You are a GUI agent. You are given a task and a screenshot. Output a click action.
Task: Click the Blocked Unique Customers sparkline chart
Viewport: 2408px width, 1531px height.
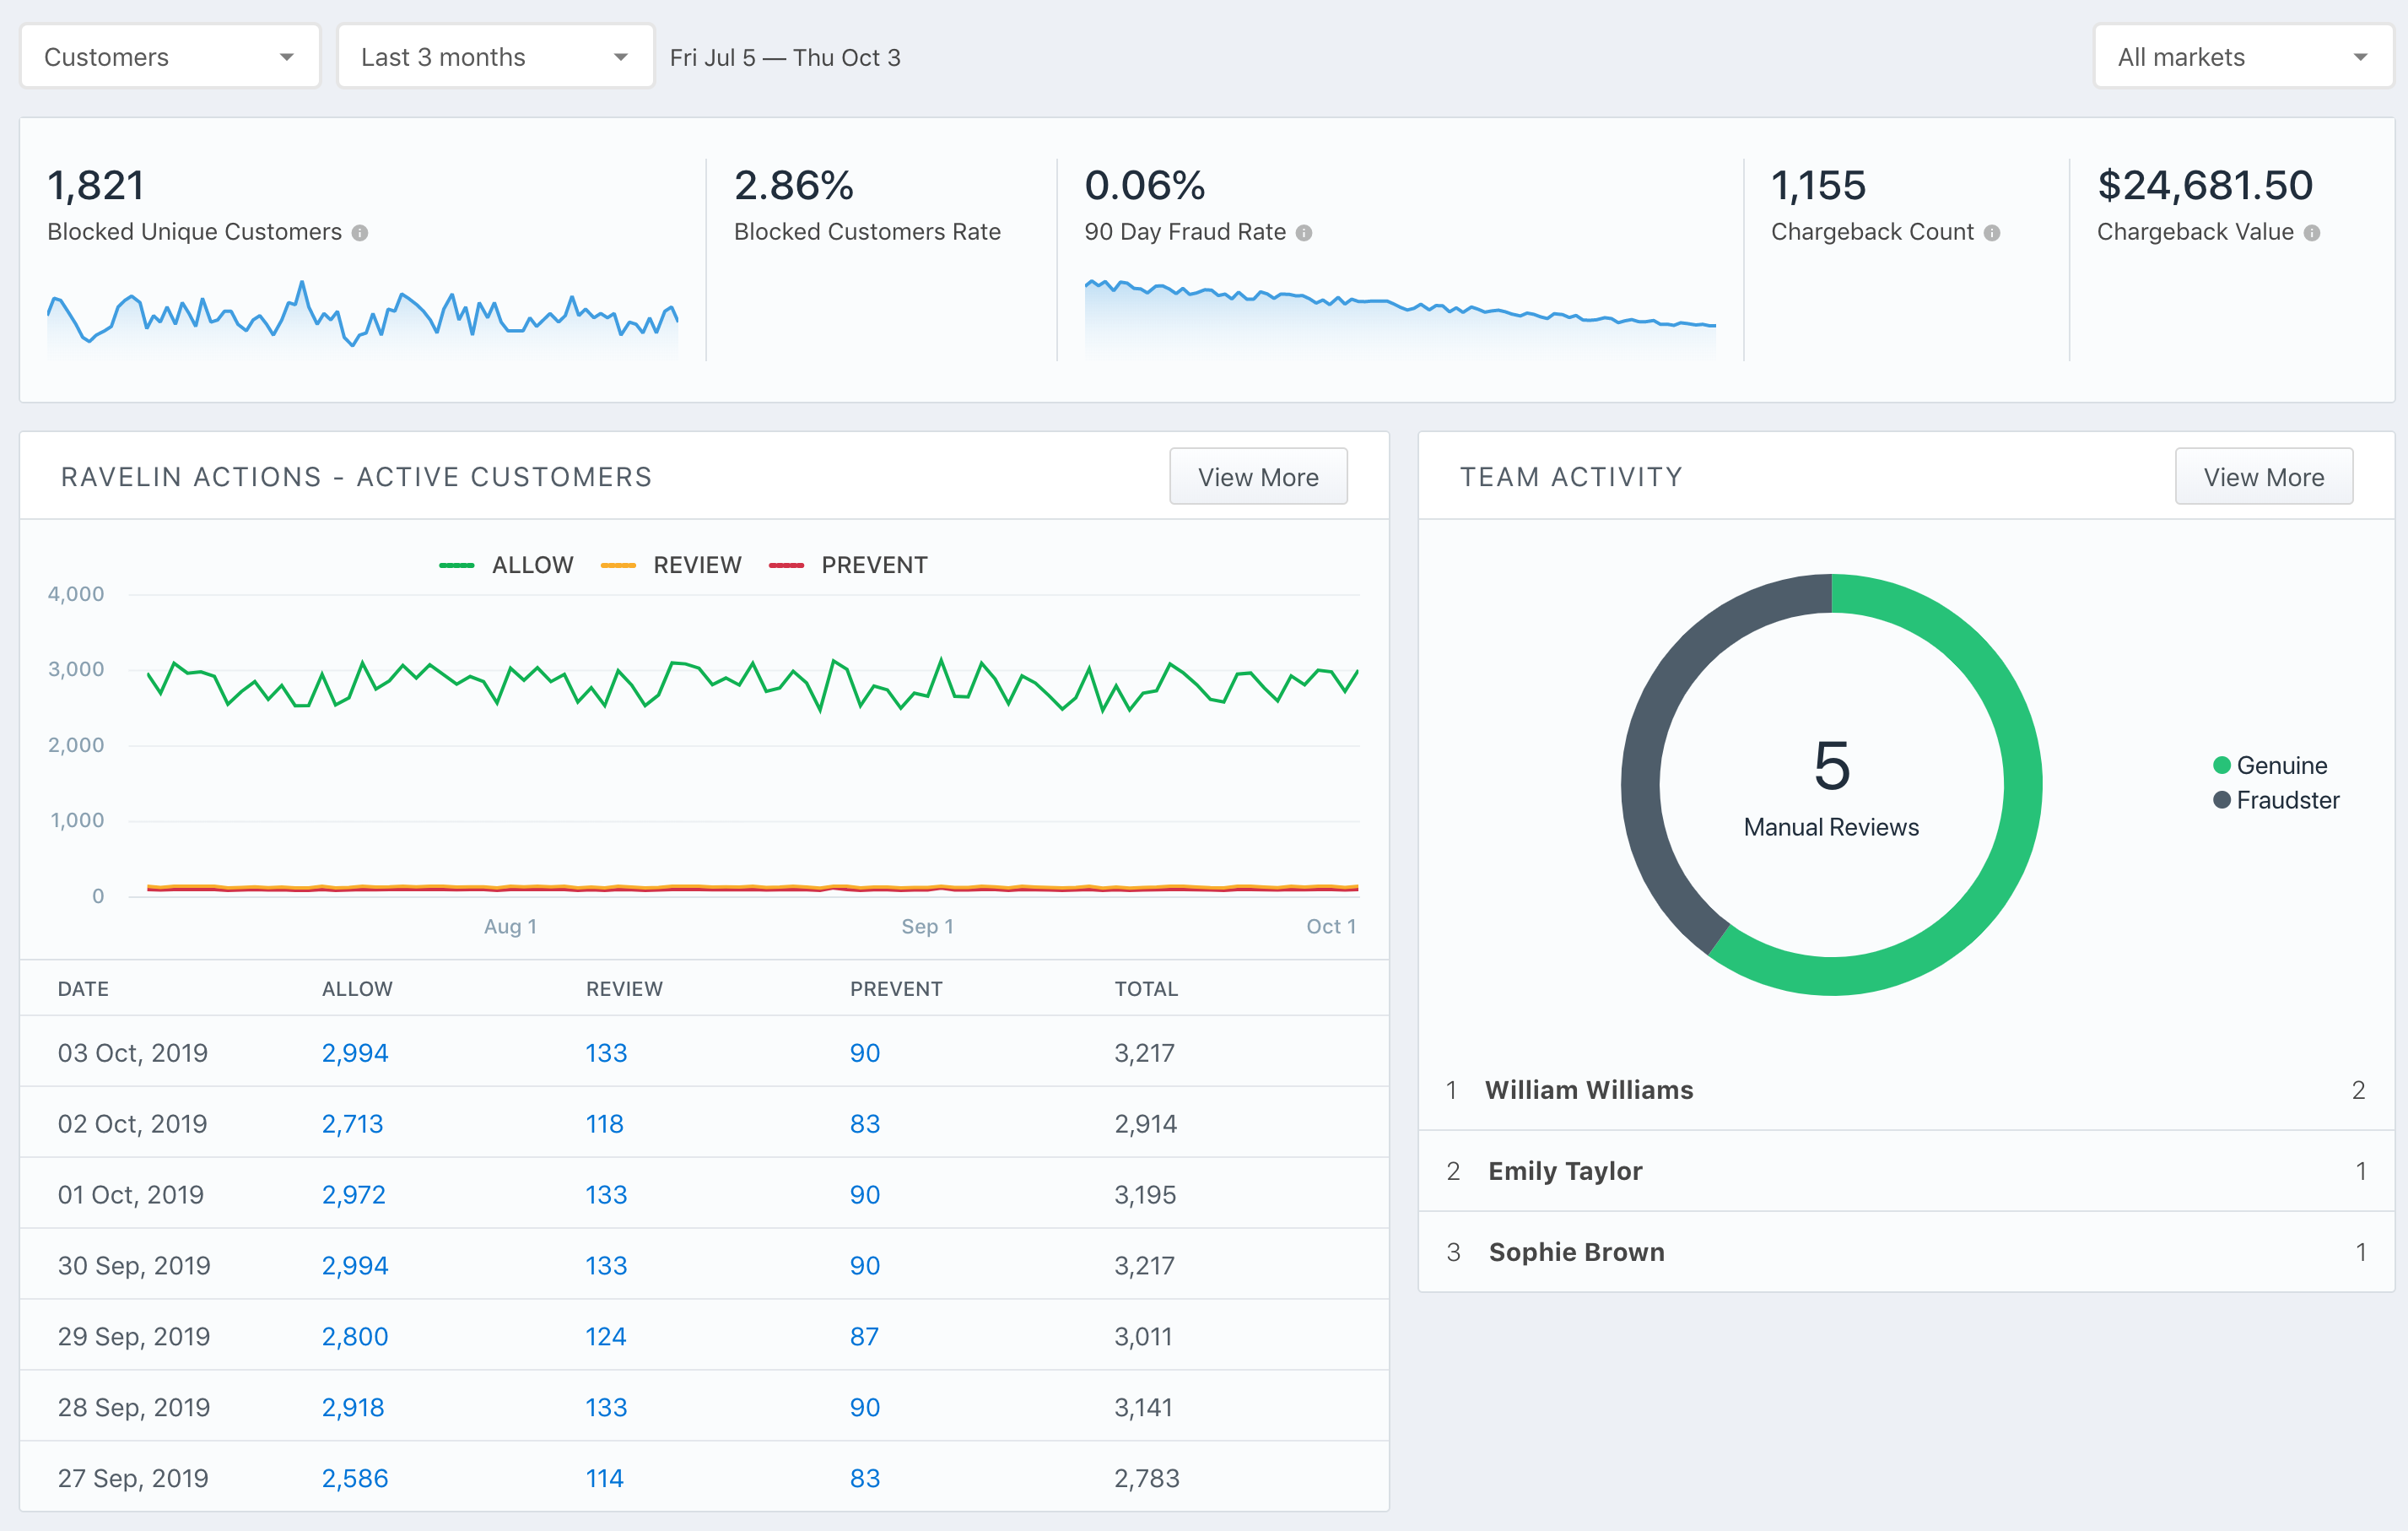pos(362,318)
